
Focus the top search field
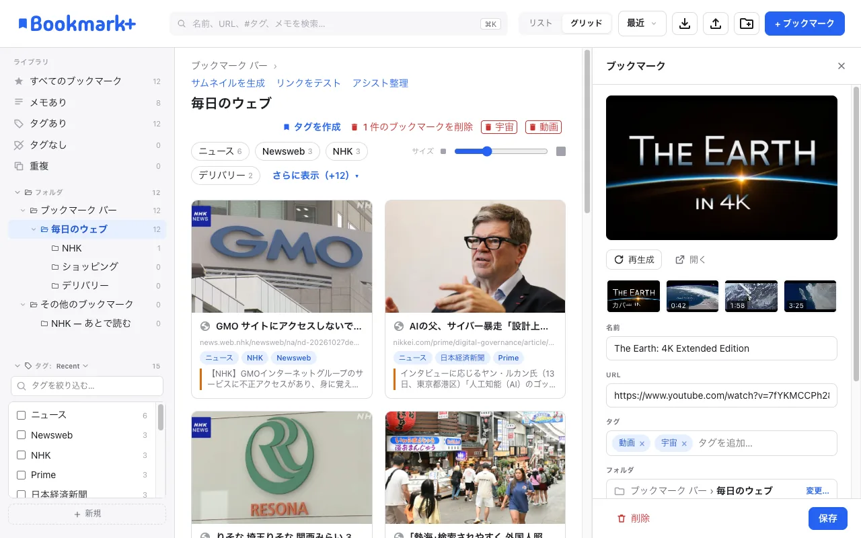338,24
